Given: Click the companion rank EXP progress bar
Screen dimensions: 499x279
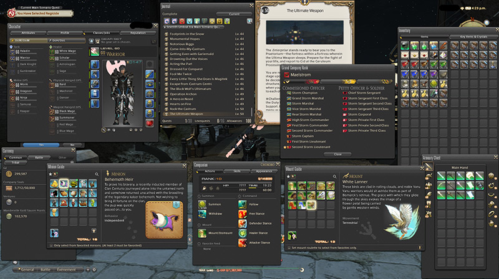Looking at the screenshot, I should (x=236, y=182).
